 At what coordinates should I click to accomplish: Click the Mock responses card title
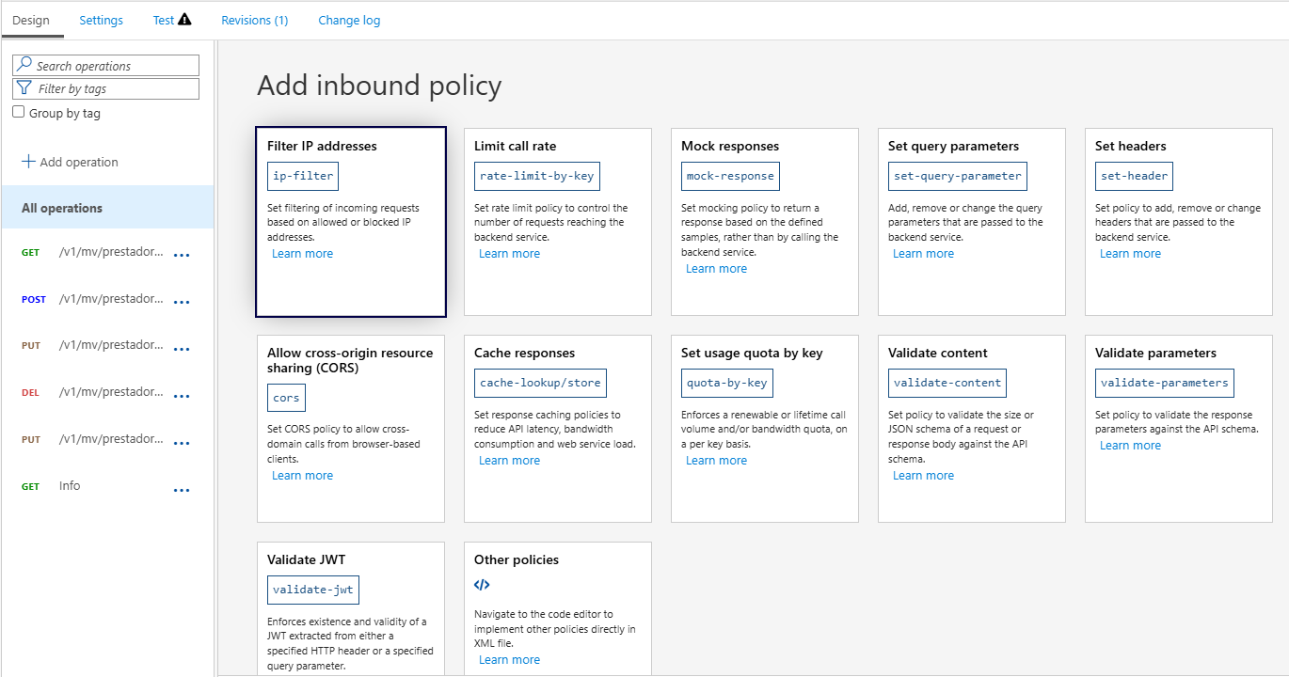pyautogui.click(x=730, y=146)
